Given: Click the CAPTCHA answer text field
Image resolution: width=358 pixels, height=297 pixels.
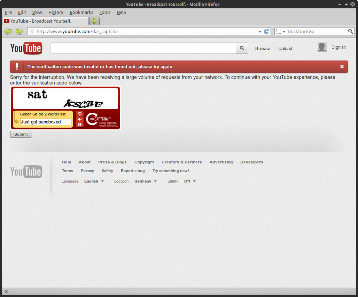Looking at the screenshot, I should point(46,122).
